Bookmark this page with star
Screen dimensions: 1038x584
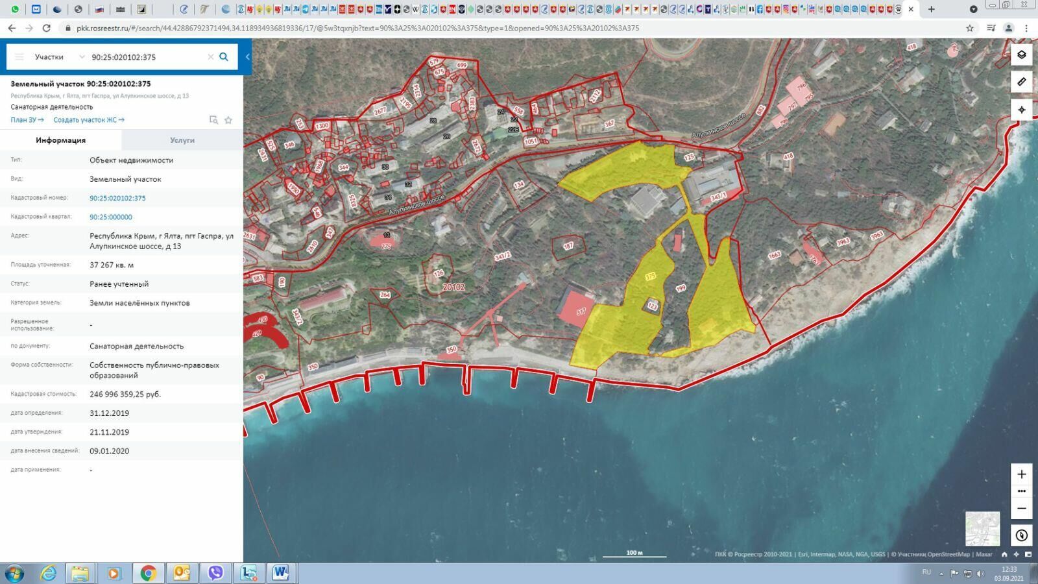click(970, 28)
